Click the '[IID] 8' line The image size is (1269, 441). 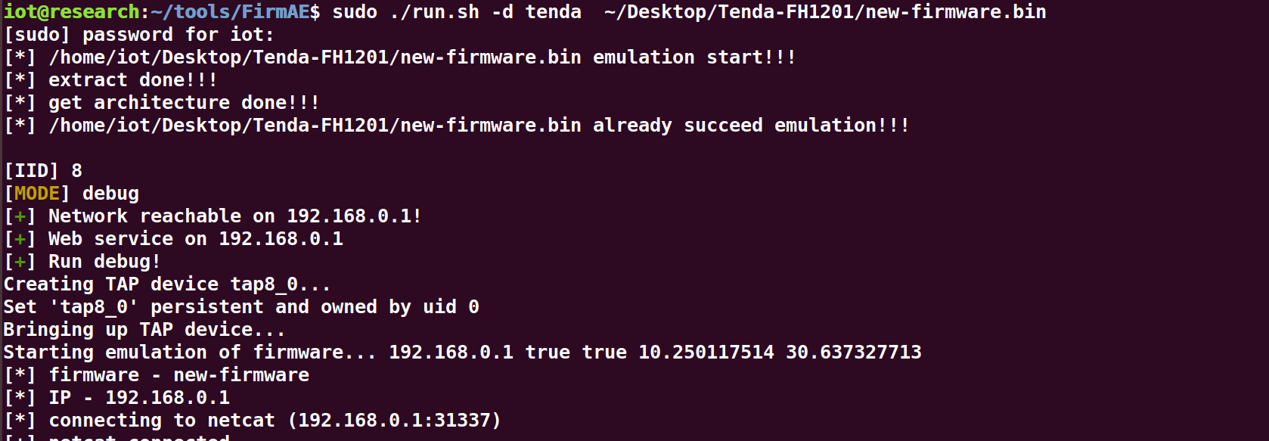(x=43, y=171)
